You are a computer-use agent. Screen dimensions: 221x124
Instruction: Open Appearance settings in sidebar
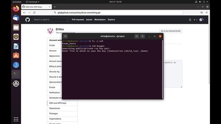[x=55, y=56]
